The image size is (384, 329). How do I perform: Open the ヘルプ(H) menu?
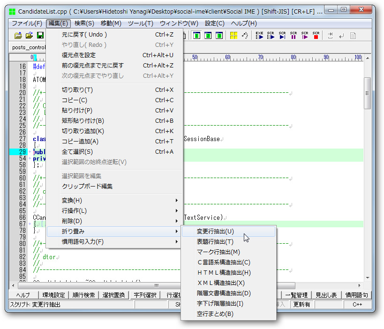click(x=244, y=23)
